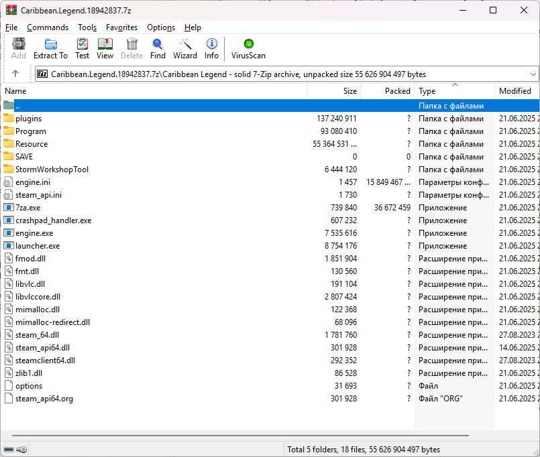This screenshot has height=457, width=540.
Task: Launch the Wizard toolbar icon
Action: point(184,48)
